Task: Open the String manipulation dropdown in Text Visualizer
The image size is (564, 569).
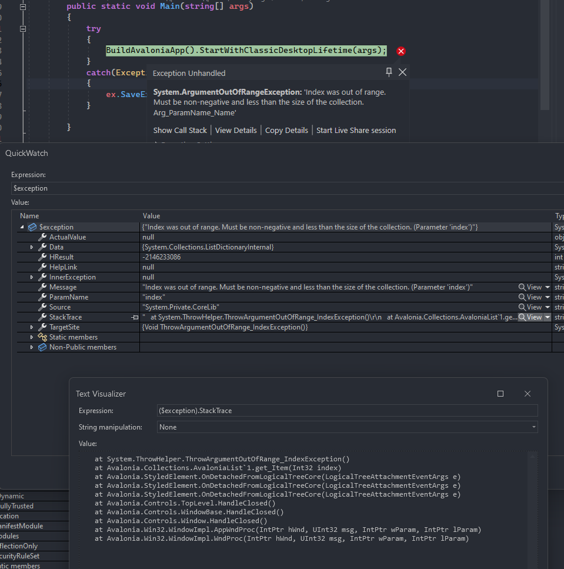Action: (533, 427)
